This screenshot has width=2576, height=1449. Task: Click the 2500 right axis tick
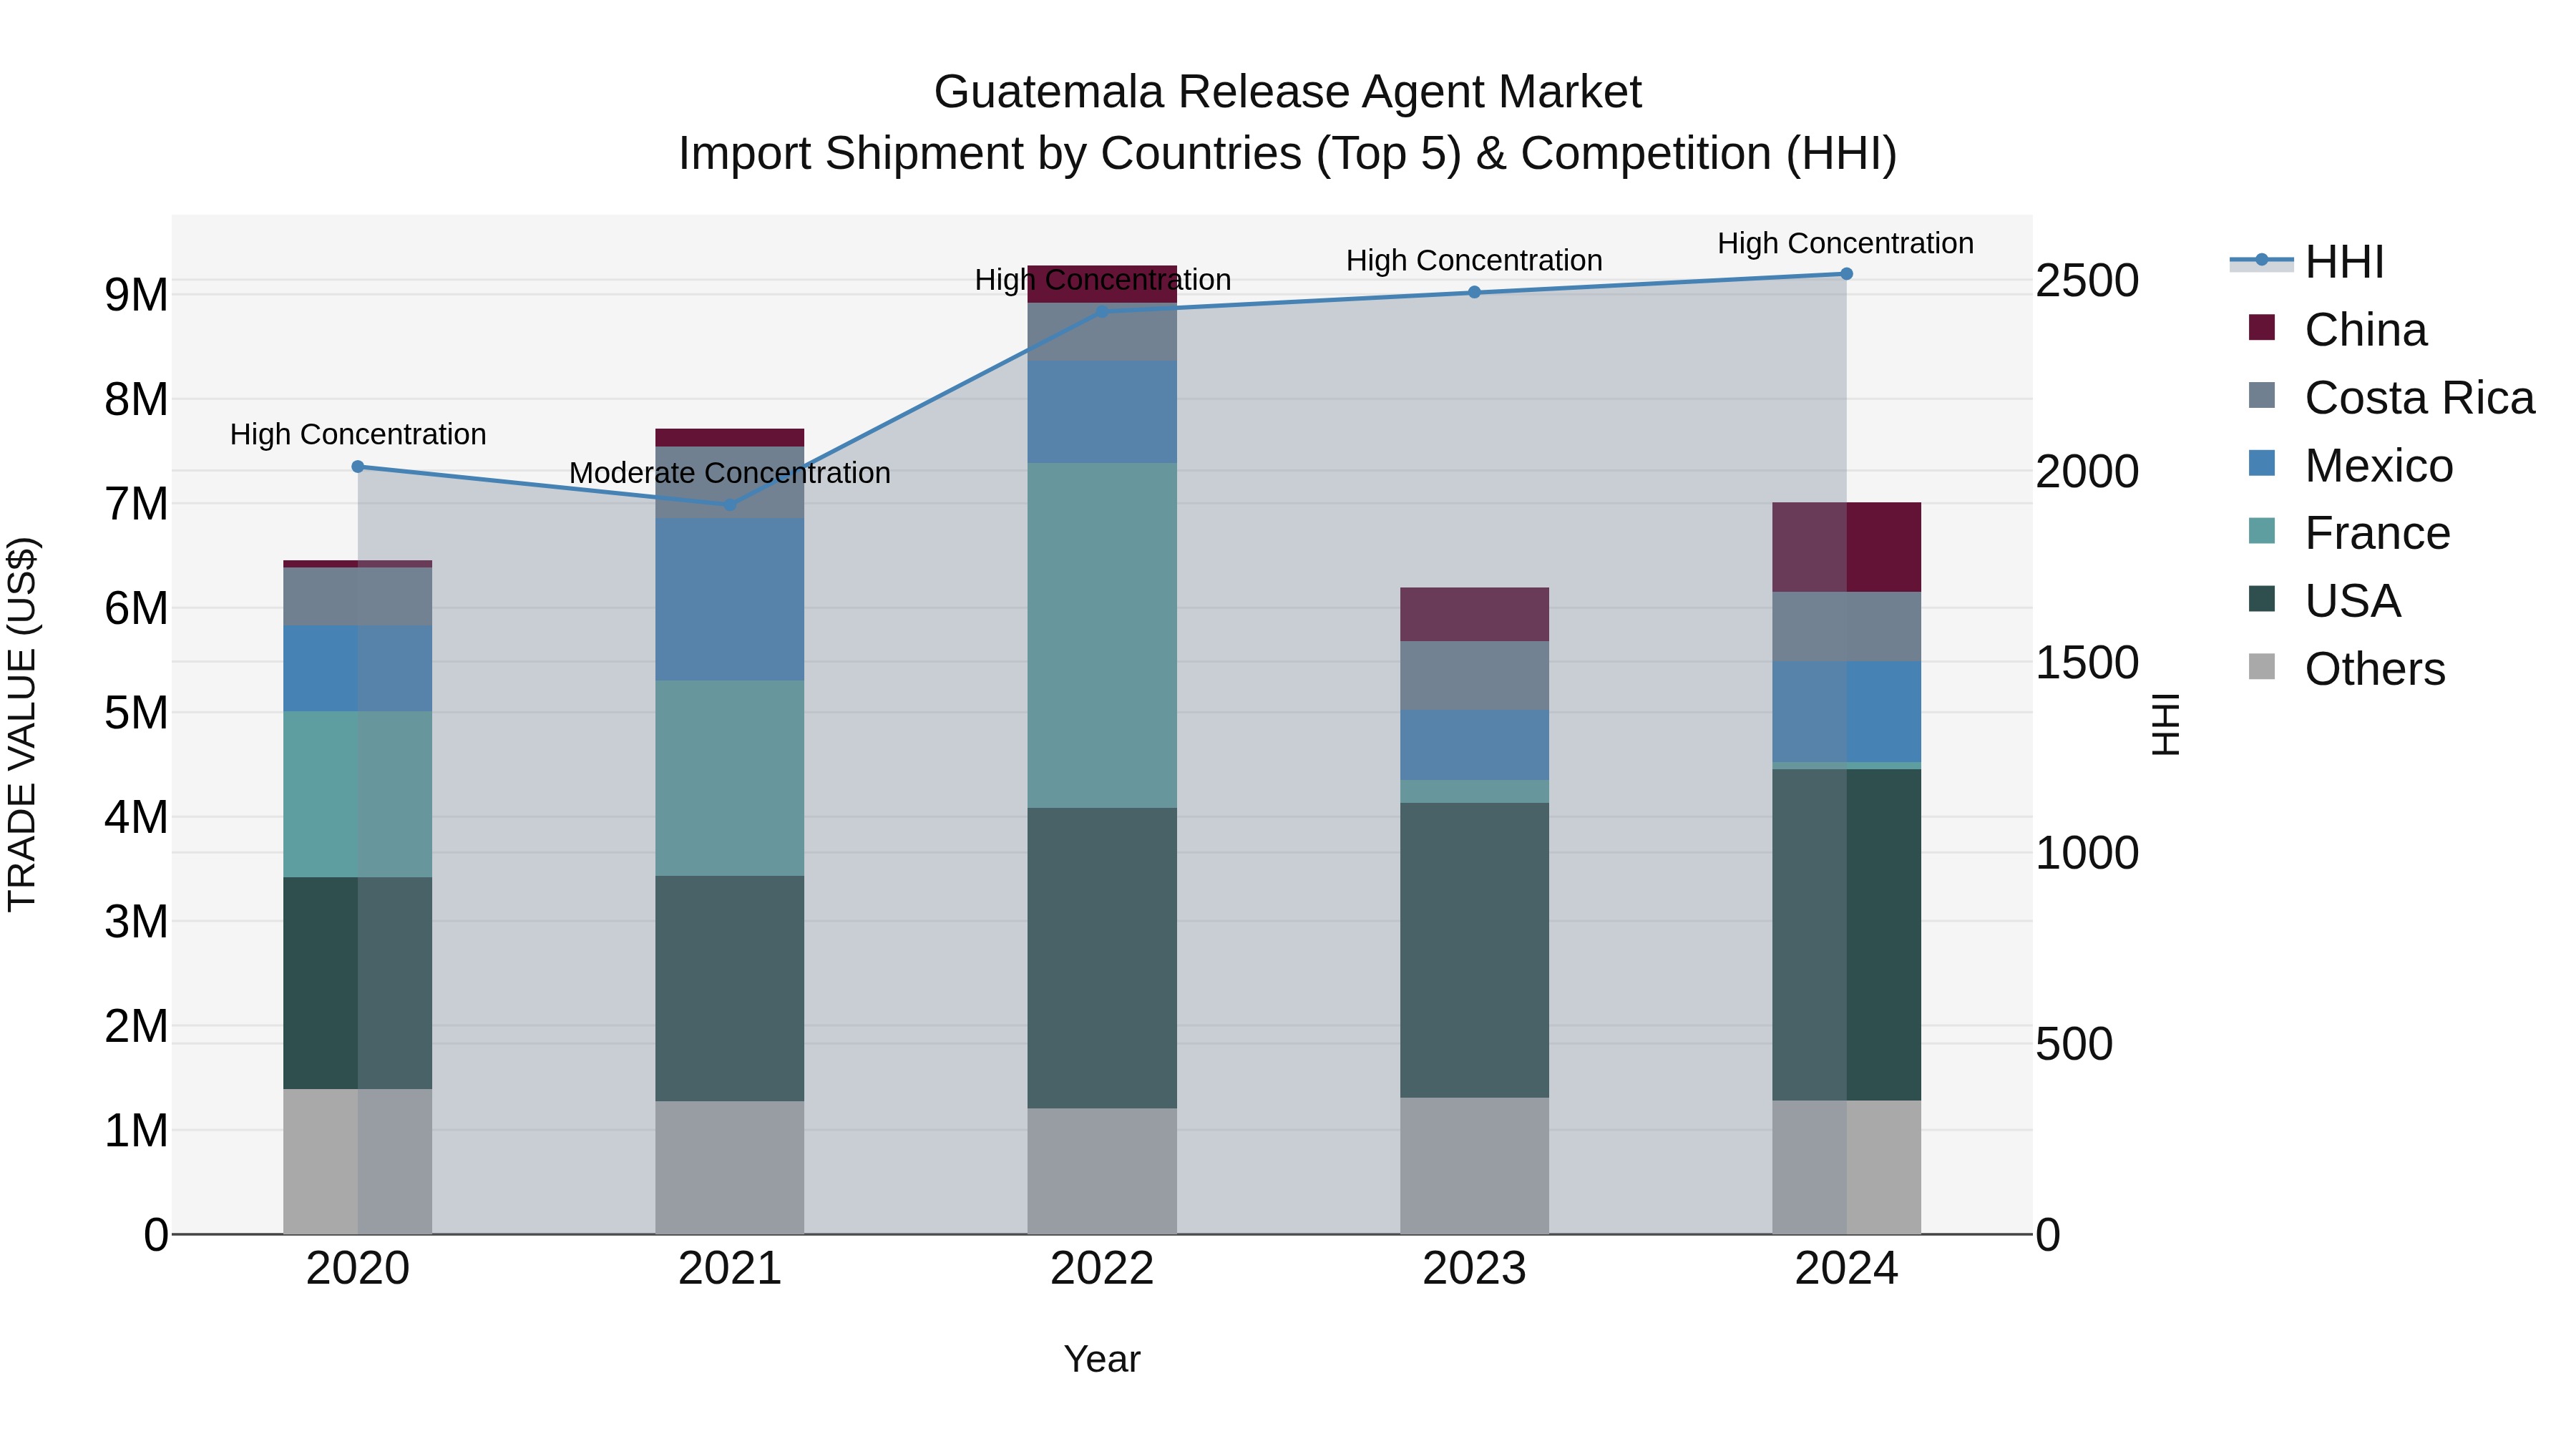click(x=2088, y=280)
